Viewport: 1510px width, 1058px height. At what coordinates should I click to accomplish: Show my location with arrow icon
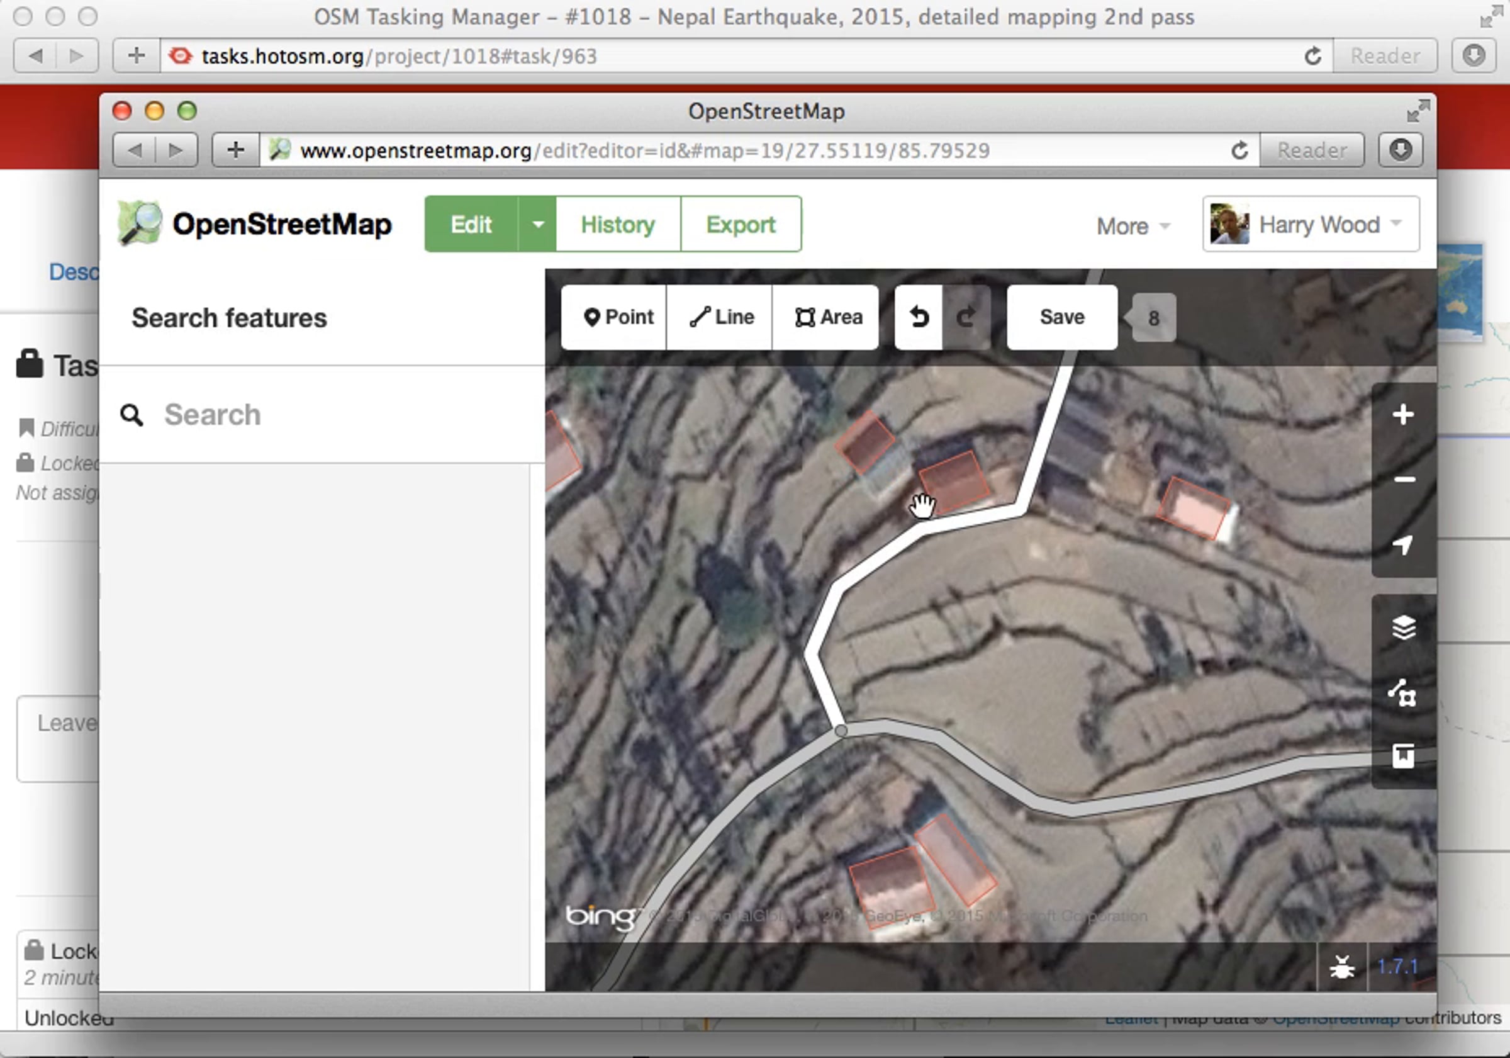click(1402, 544)
